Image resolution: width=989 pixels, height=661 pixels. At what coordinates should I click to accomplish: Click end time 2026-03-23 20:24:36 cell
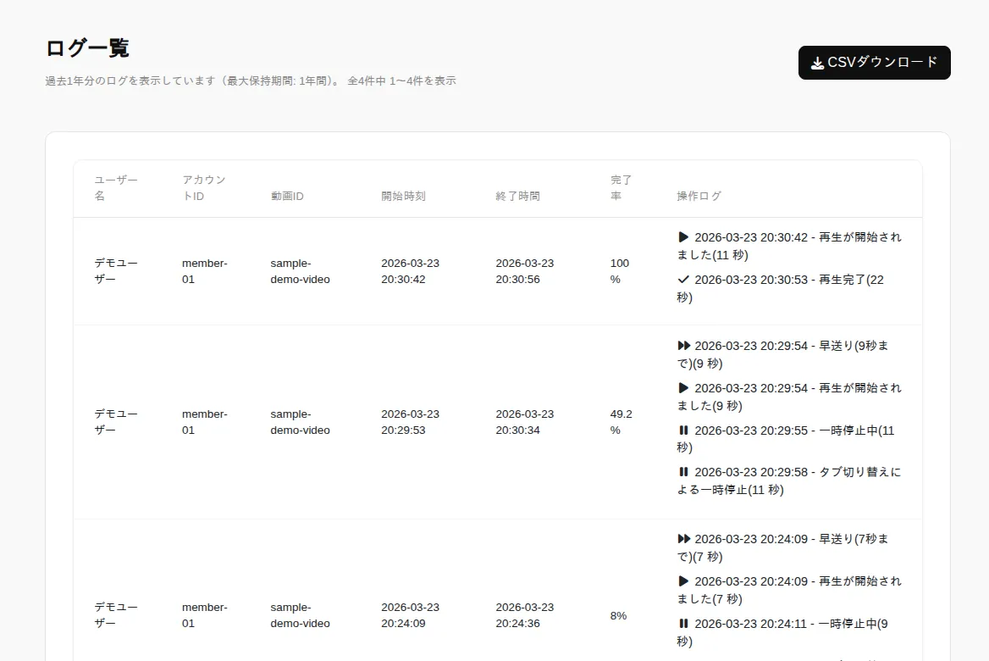525,615
